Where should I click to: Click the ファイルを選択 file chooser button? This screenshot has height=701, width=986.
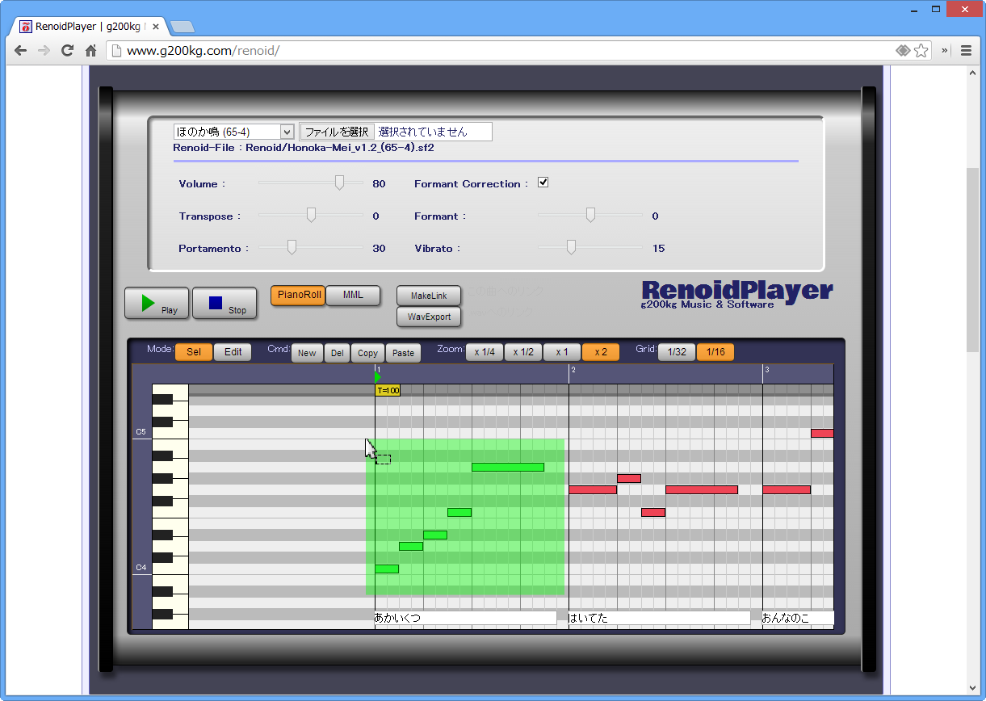click(337, 132)
